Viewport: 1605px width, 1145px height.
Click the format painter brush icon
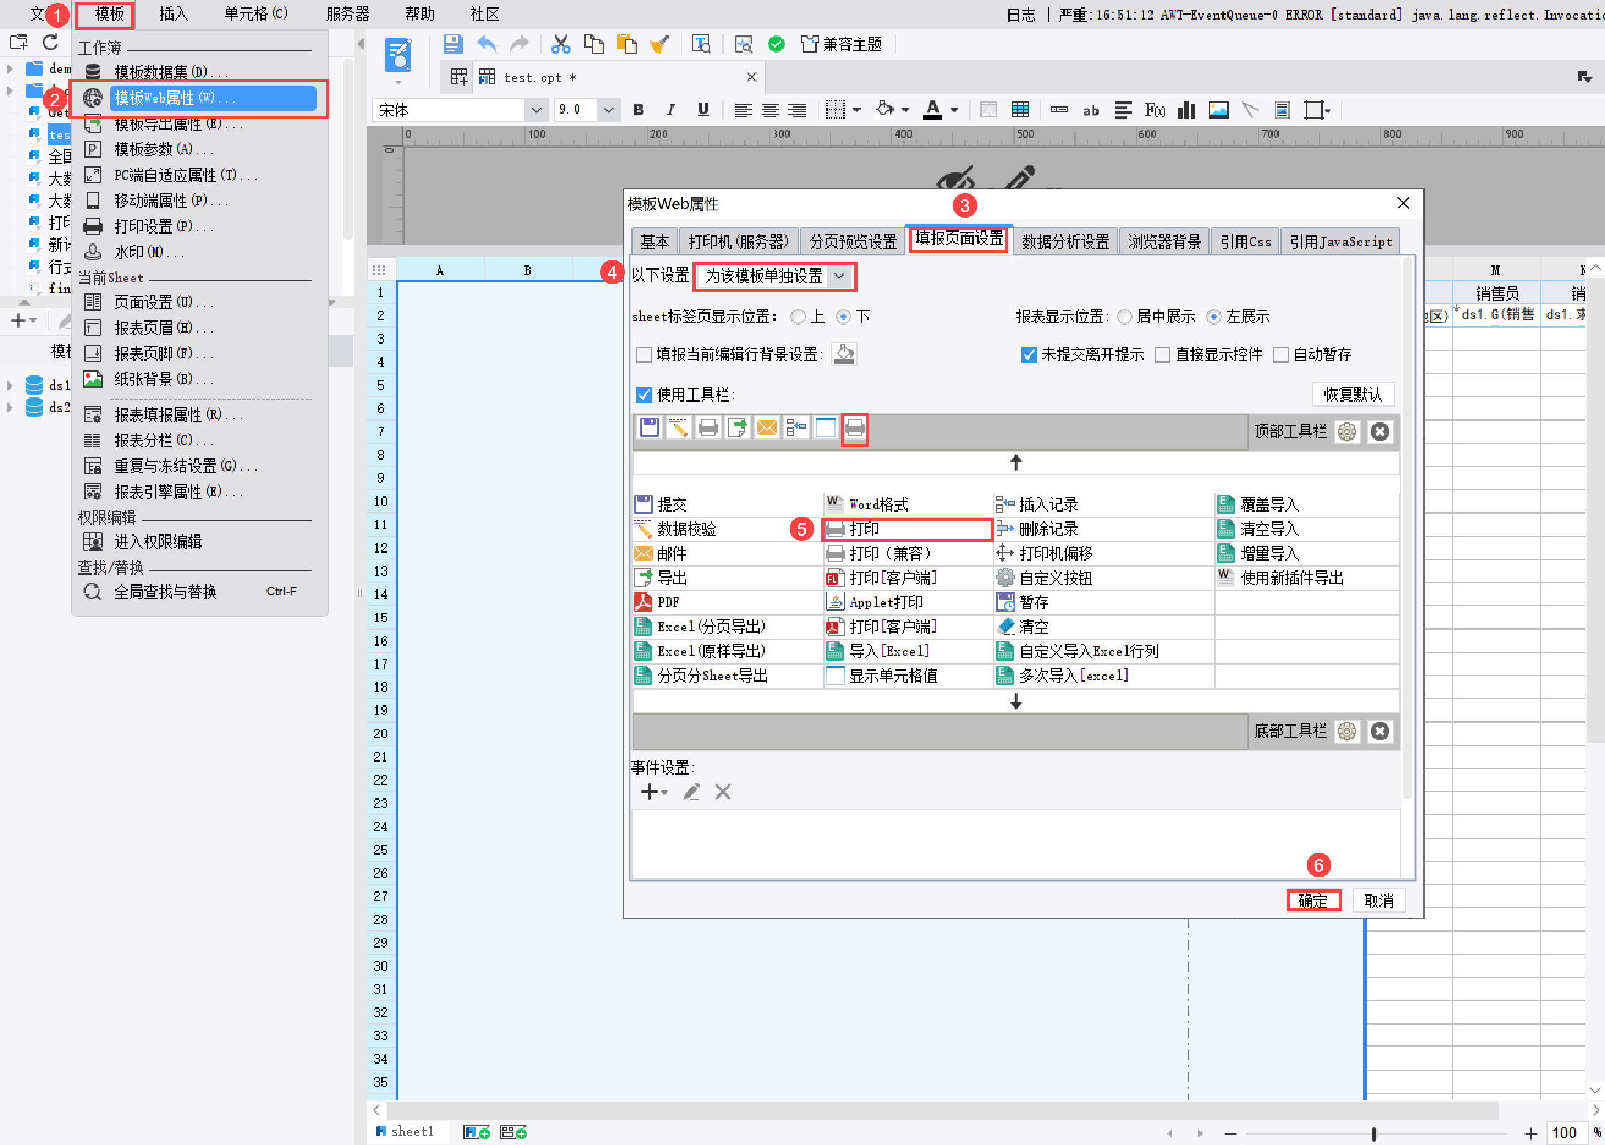(x=659, y=45)
